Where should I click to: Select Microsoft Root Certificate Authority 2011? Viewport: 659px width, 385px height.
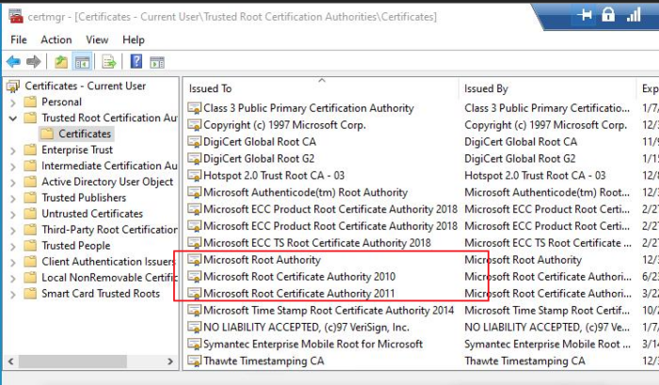click(x=299, y=294)
